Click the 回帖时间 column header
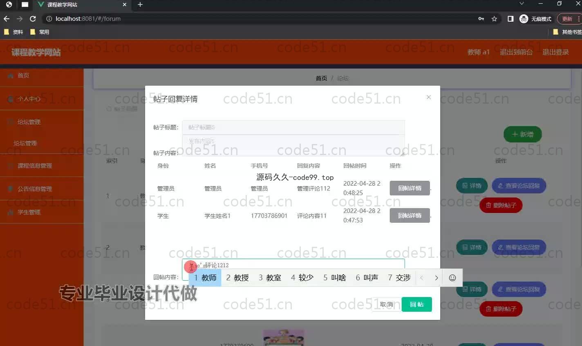Image resolution: width=582 pixels, height=346 pixels. tap(355, 166)
